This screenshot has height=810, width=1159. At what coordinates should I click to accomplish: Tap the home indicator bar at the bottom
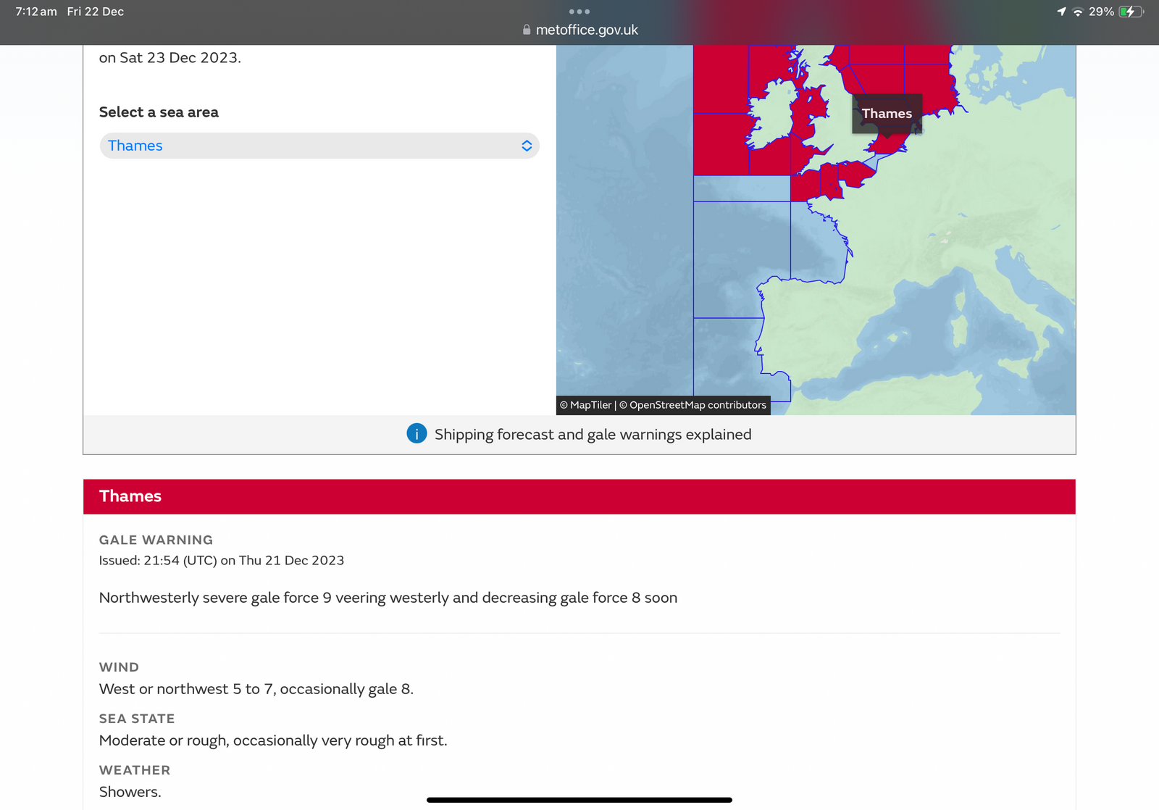[579, 800]
